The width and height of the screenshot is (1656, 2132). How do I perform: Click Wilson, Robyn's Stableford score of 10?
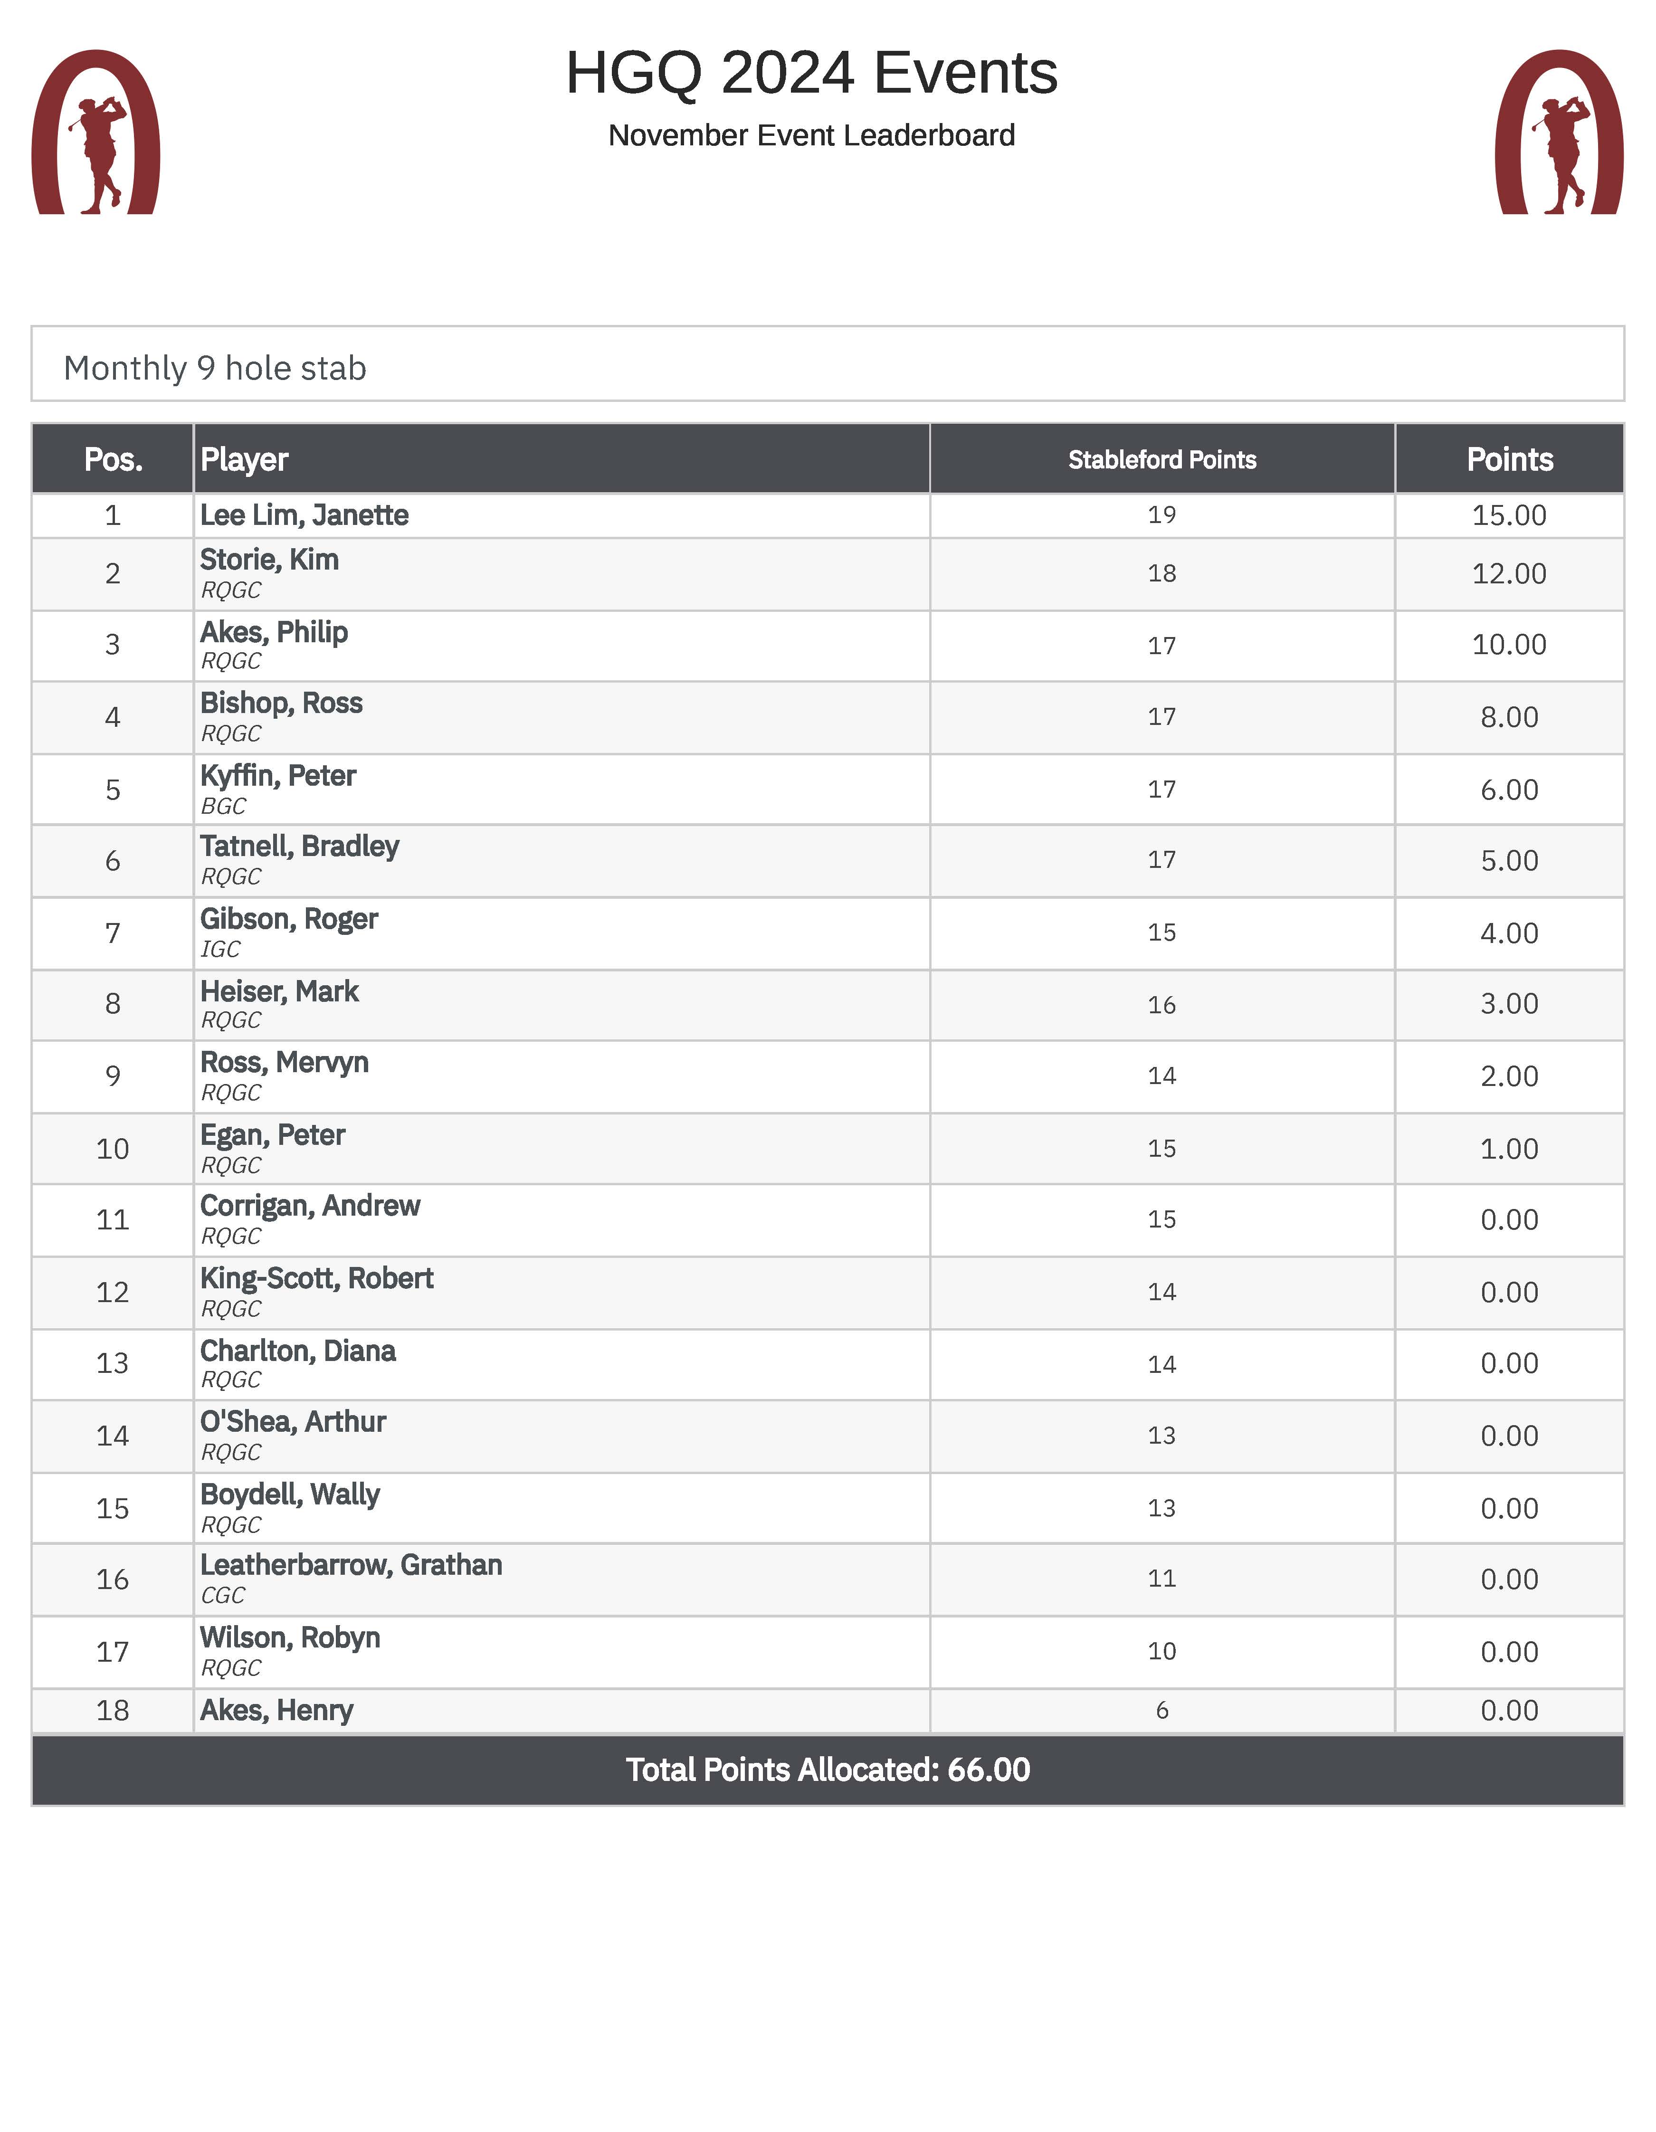coord(1162,1652)
